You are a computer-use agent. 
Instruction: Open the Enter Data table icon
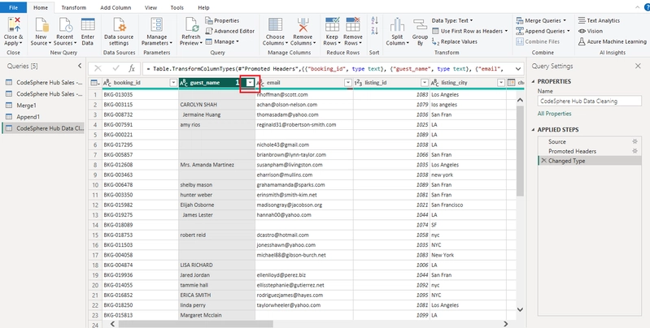[88, 25]
